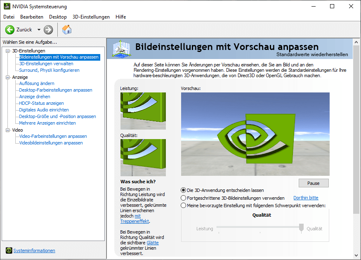Open 'Videobildeinstellungen anpassen'

51,143
